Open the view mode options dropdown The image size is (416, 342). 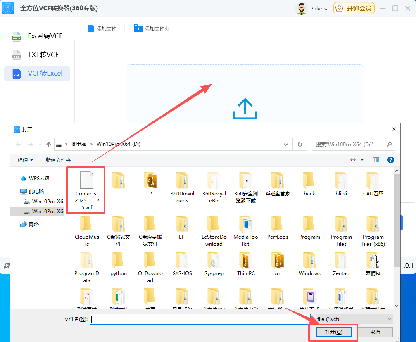tap(362, 160)
